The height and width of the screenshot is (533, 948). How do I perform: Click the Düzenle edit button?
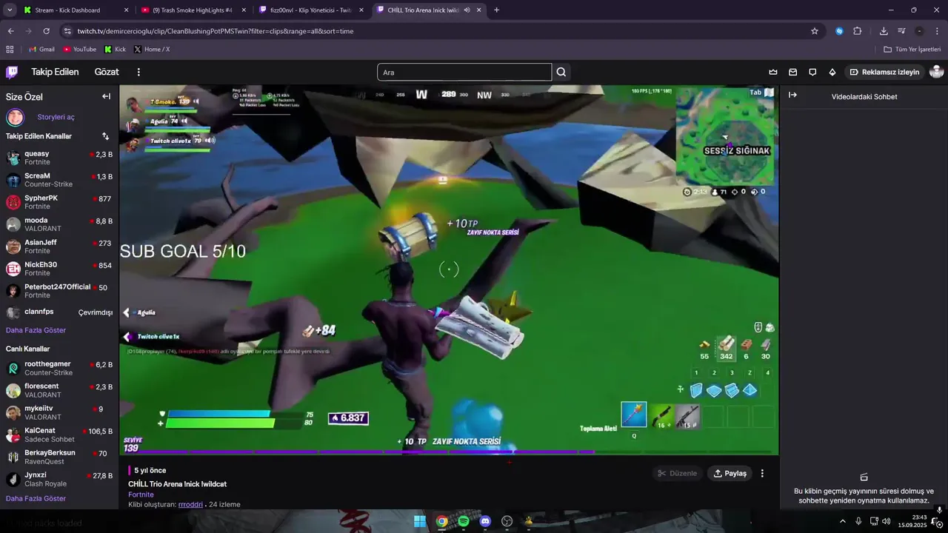677,473
